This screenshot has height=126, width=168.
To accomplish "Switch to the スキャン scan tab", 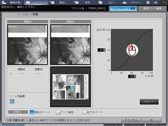I will click(132, 2).
